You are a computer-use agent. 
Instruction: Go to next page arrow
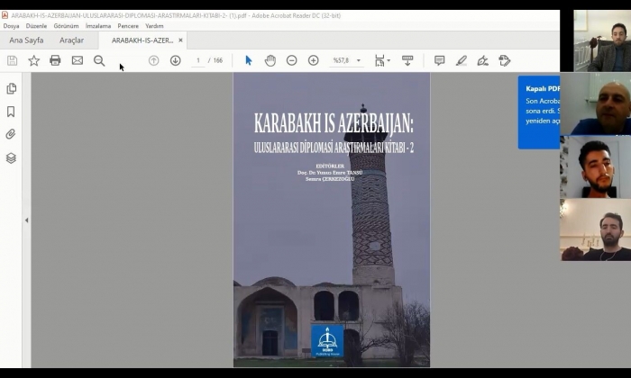click(x=175, y=60)
